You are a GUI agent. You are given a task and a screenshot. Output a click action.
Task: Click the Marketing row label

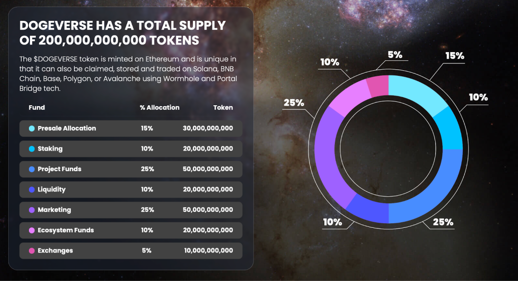coord(54,210)
